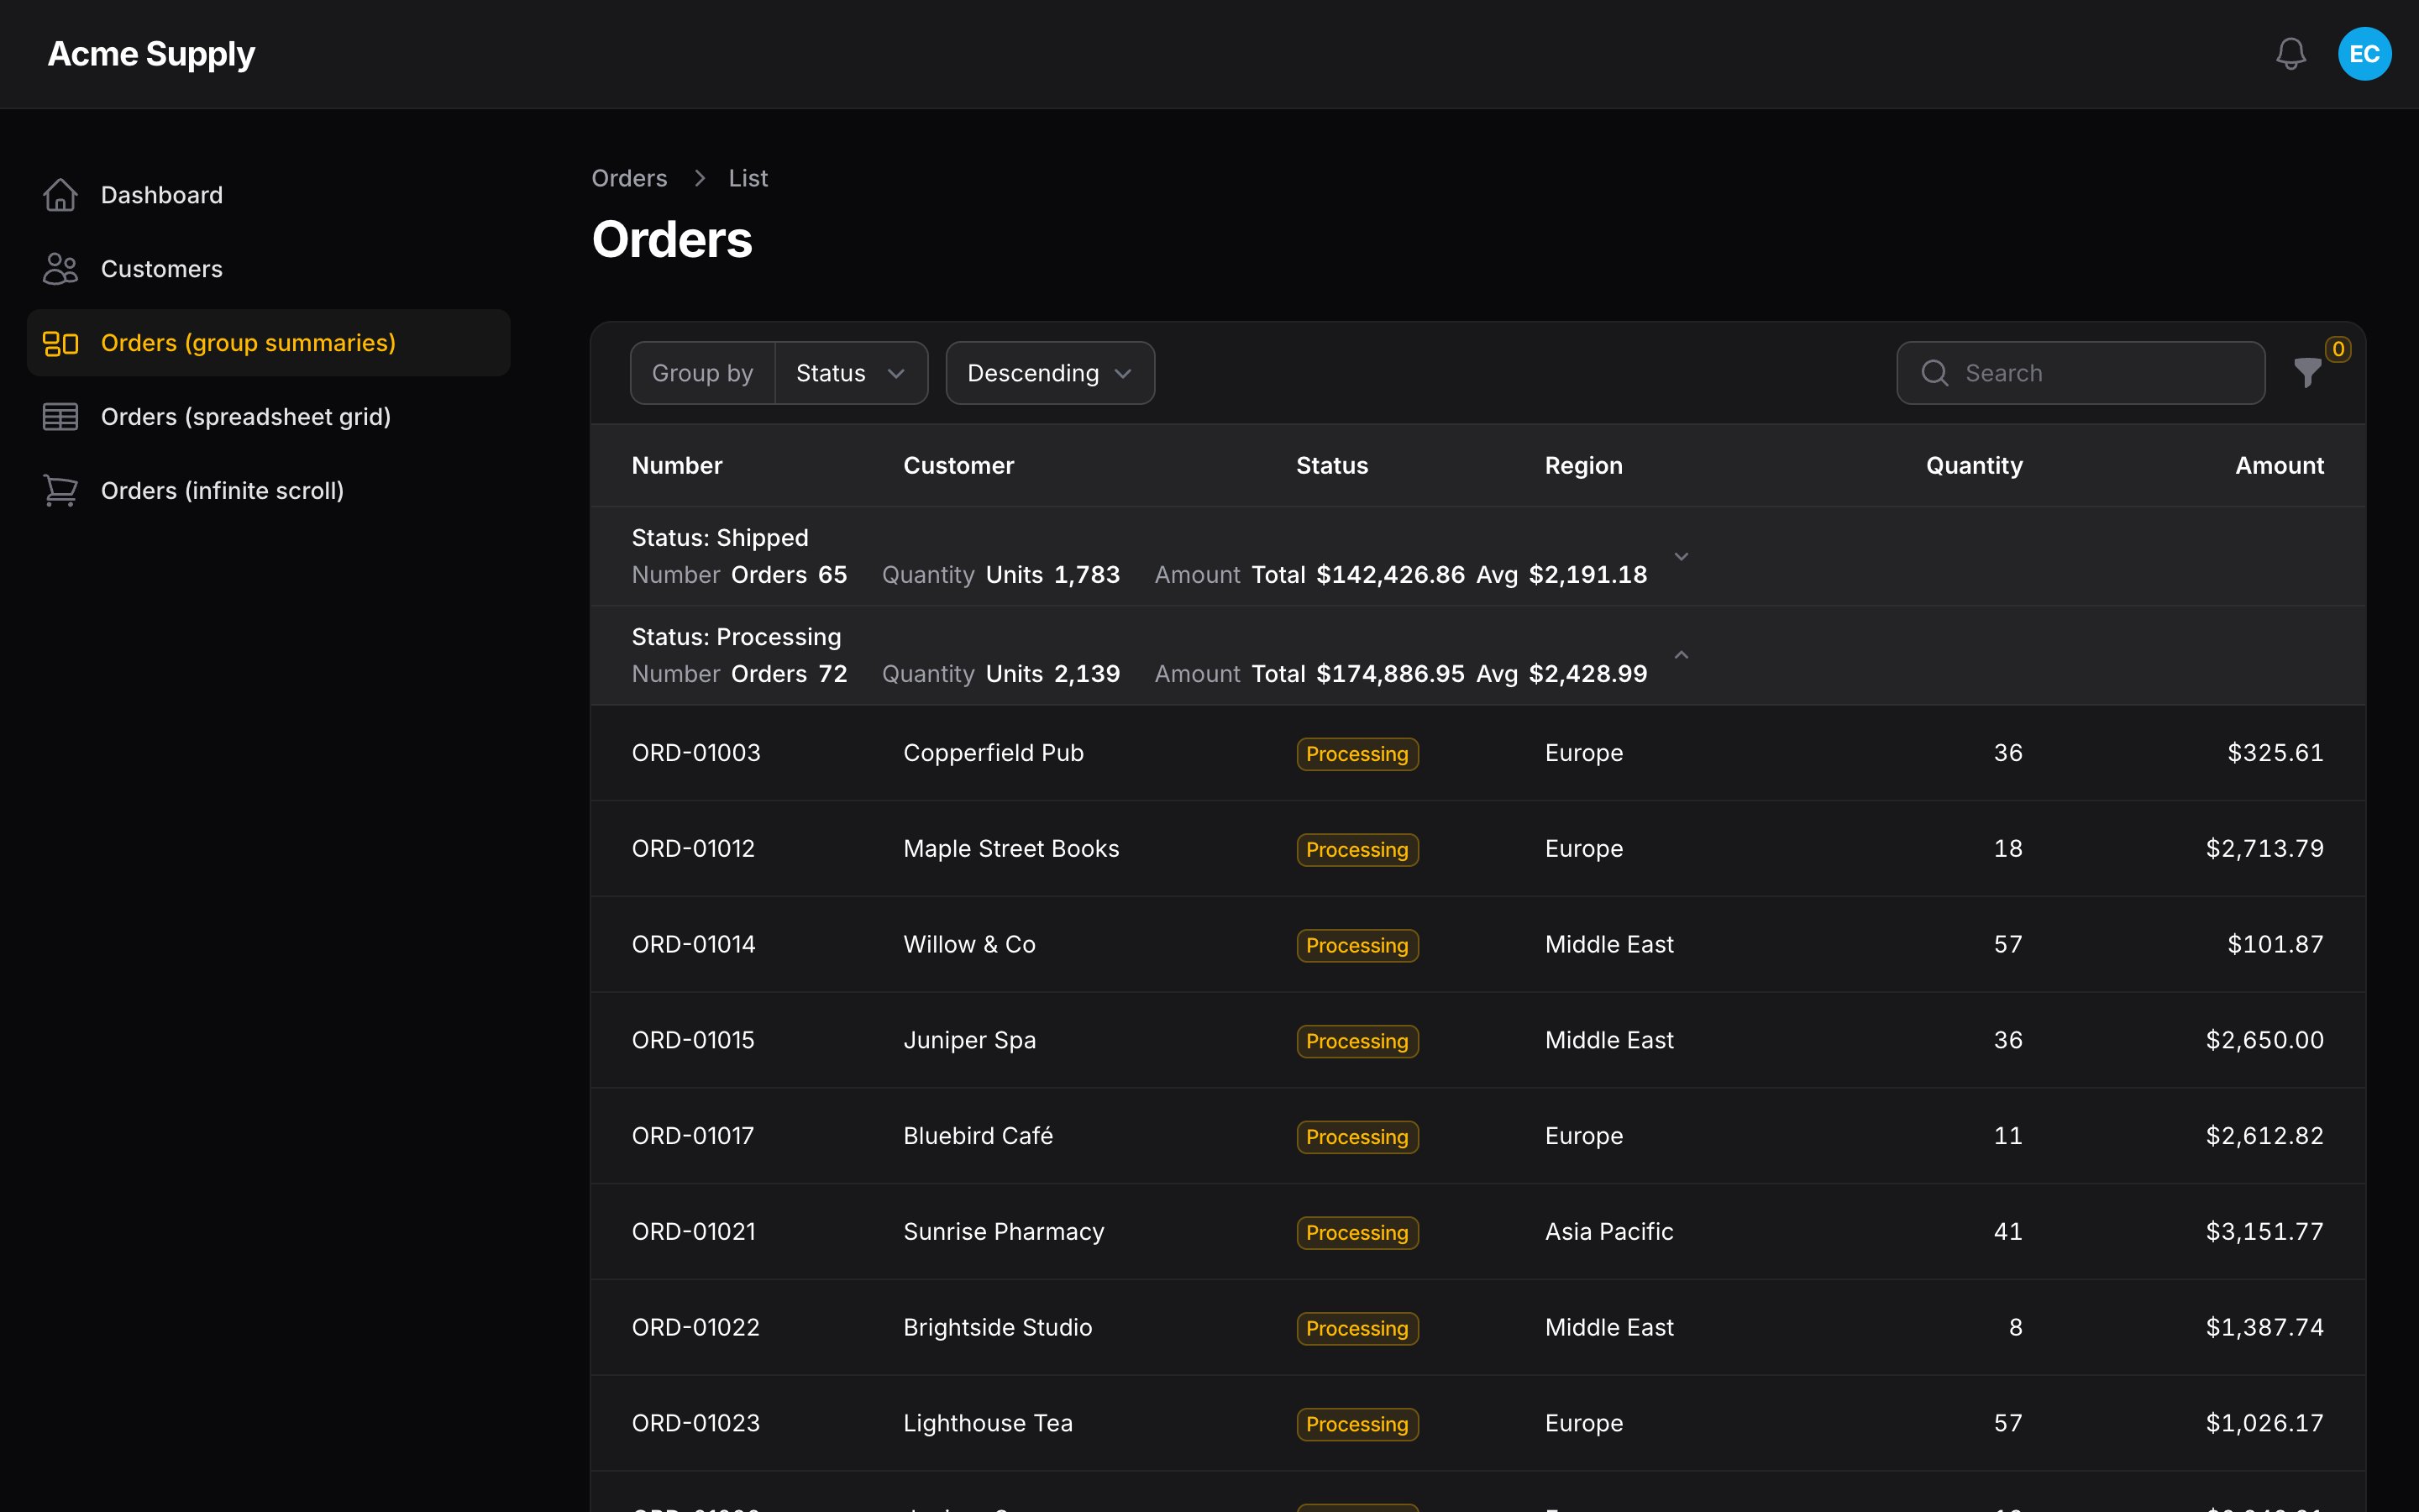Click the Number column header

(x=677, y=465)
